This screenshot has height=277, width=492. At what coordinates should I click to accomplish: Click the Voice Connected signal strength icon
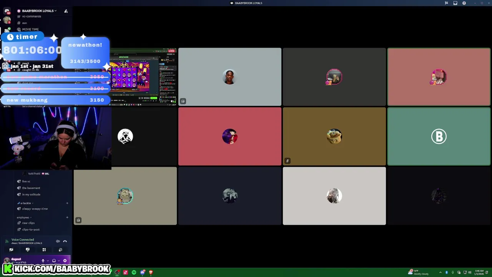7,241
